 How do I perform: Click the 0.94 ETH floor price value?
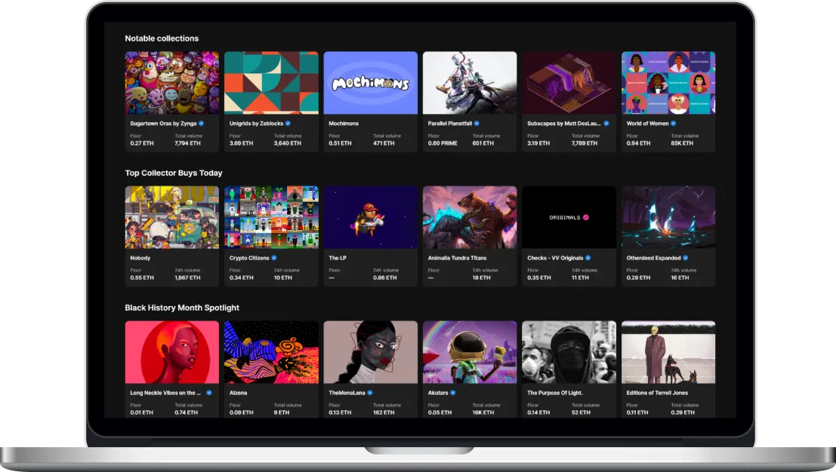(x=638, y=143)
